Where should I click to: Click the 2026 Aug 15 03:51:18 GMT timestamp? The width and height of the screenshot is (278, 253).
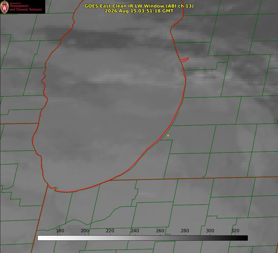[x=139, y=11]
